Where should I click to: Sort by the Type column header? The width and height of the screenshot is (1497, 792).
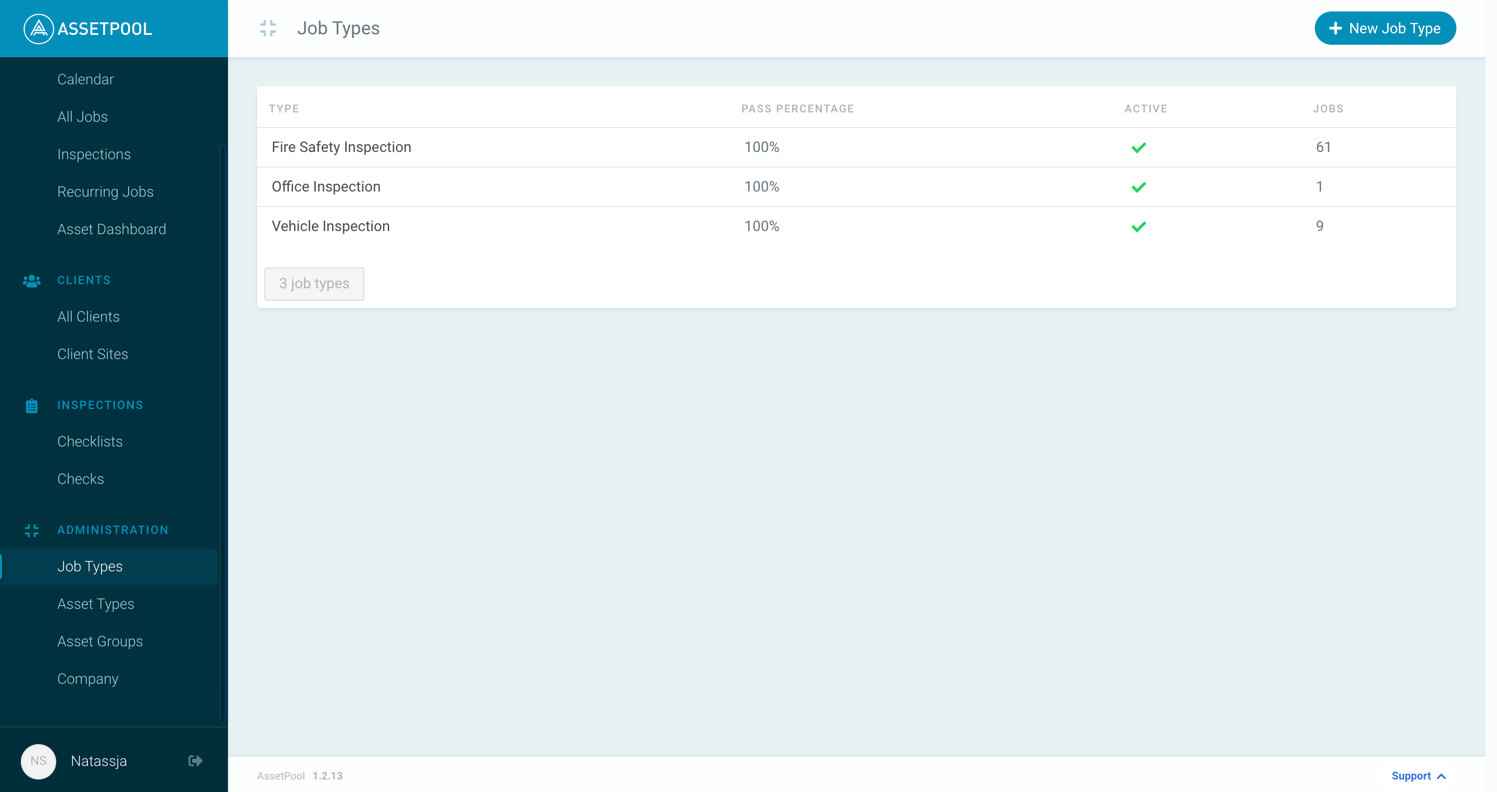[x=284, y=109]
